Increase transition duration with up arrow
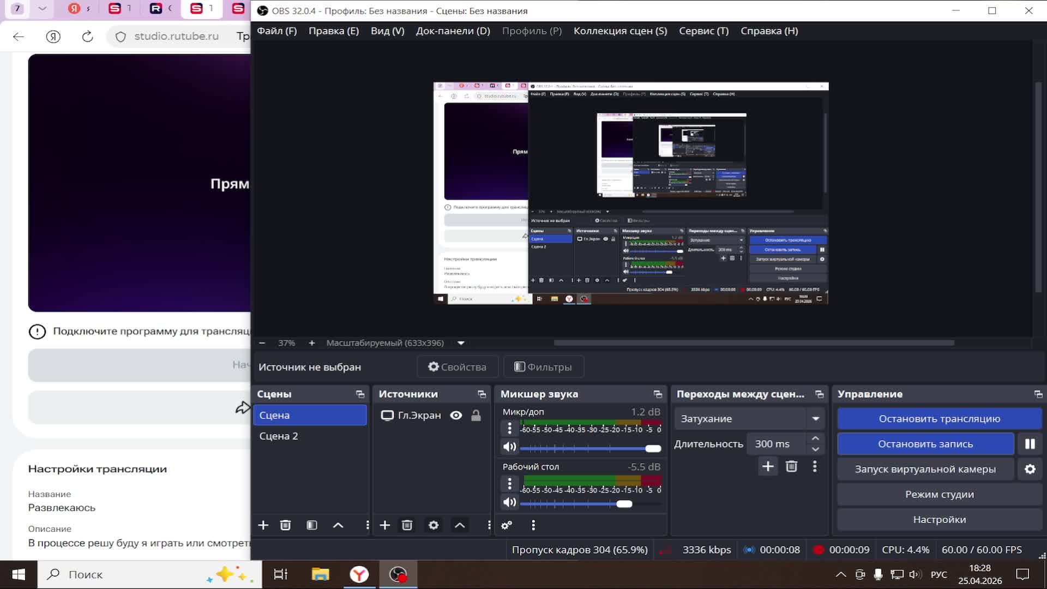Screen dimensions: 1047x589 815,438
